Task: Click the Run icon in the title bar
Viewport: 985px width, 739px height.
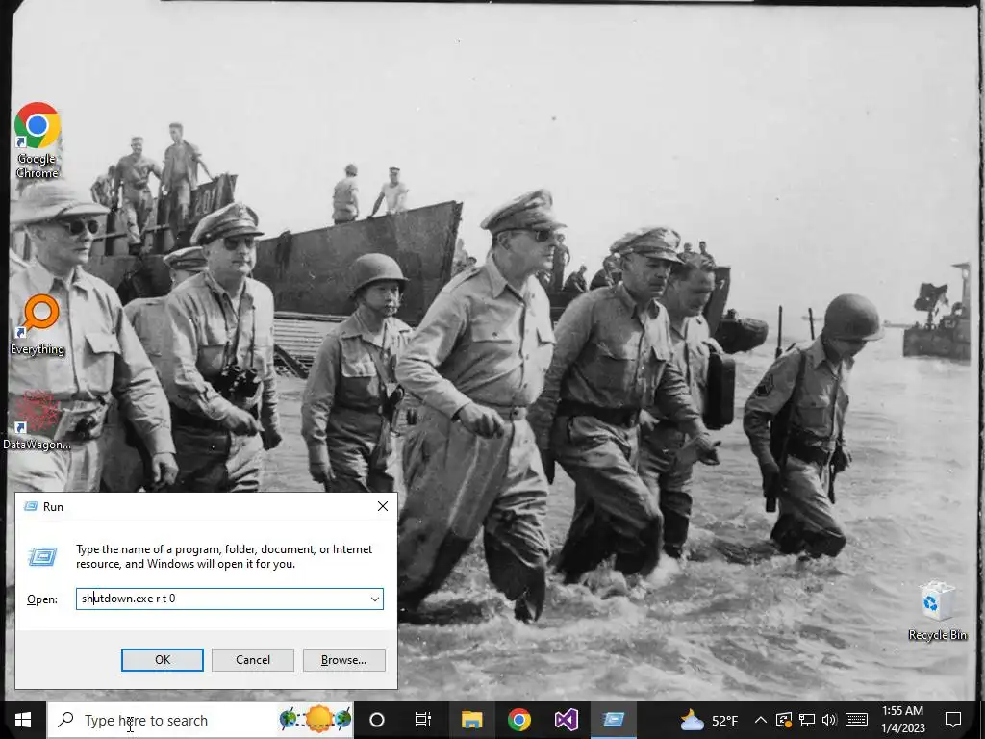Action: pyautogui.click(x=30, y=506)
